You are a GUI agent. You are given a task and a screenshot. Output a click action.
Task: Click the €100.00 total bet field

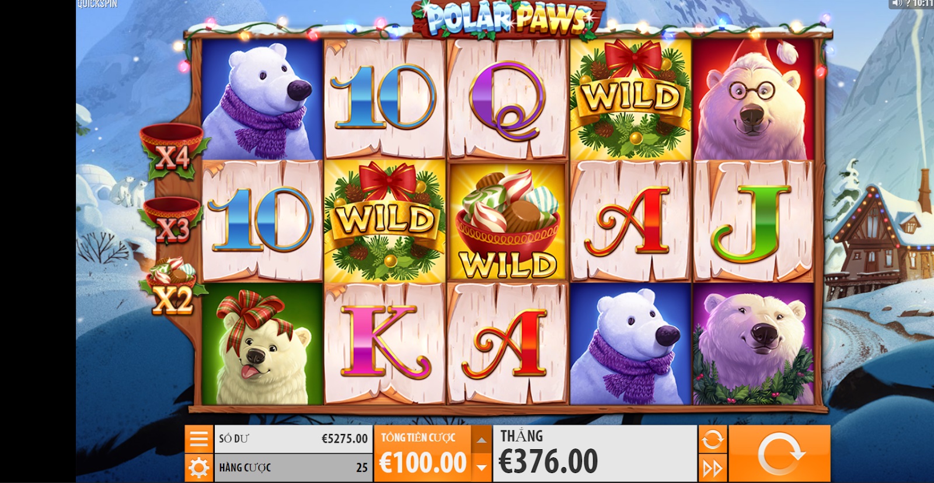423,453
